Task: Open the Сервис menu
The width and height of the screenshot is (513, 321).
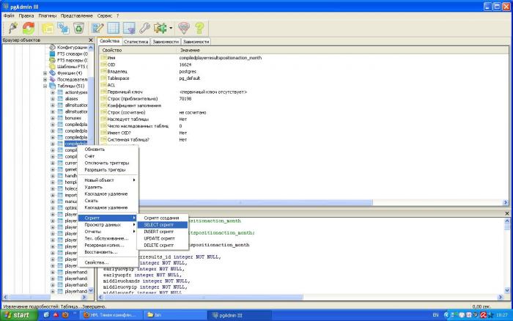Action: [x=104, y=15]
